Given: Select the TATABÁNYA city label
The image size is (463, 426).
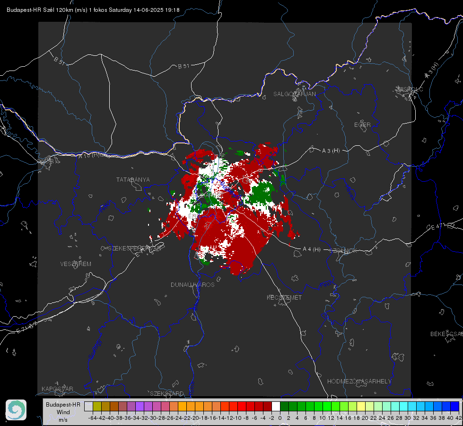Looking at the screenshot, I should pyautogui.click(x=133, y=179).
